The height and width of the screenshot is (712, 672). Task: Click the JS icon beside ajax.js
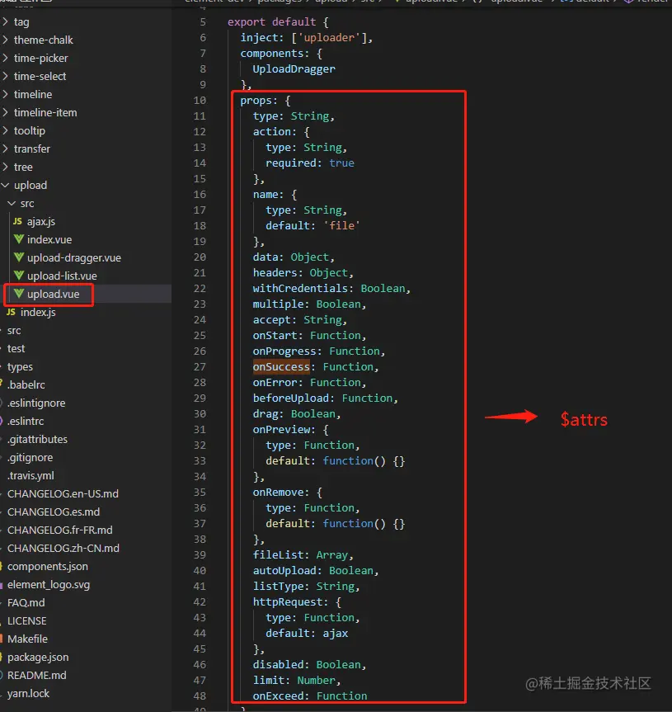coord(17,221)
